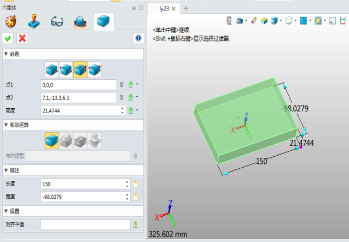The image size is (349, 242).
Task: Expand options chevron beside 点1 field
Action: 121,85
